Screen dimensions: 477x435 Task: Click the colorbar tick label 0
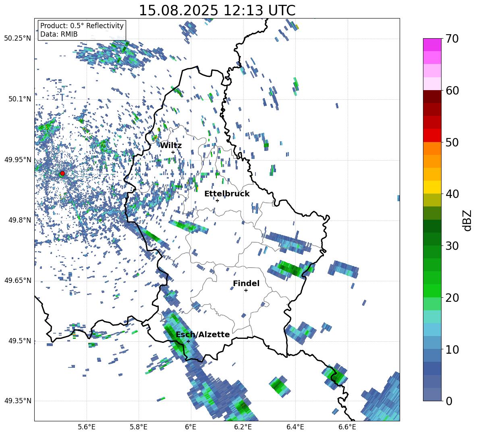coord(449,401)
